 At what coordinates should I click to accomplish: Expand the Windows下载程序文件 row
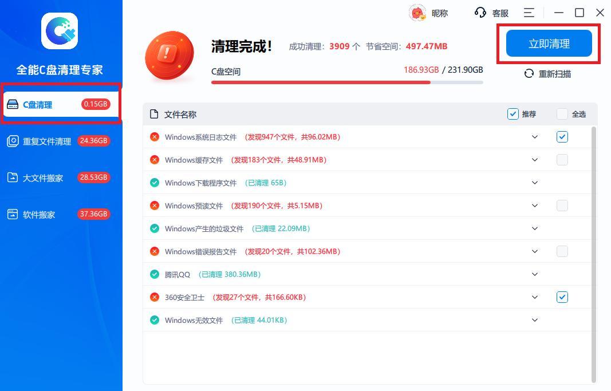coord(535,183)
